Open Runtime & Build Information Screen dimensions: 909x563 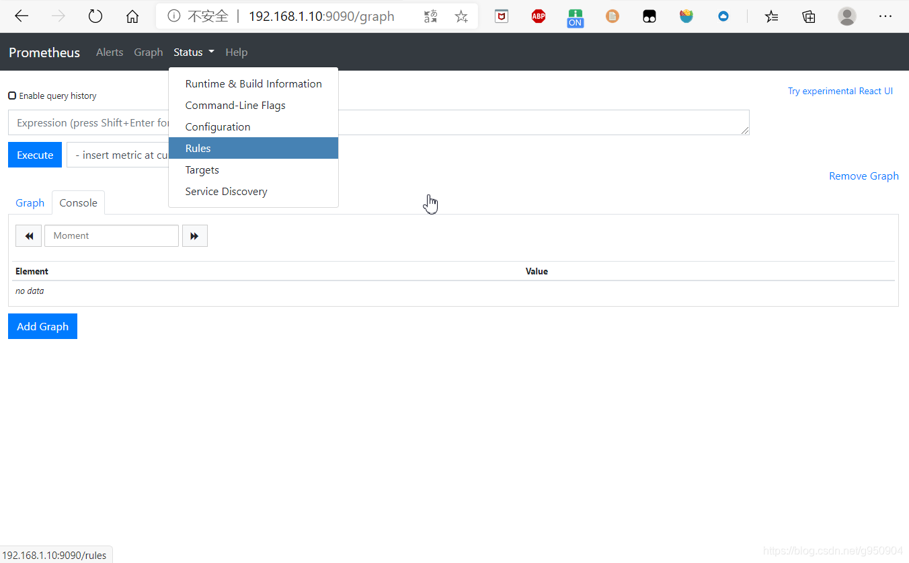253,83
